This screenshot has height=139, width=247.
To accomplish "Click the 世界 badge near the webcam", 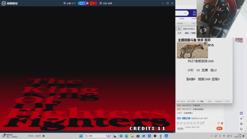I will [239, 40].
